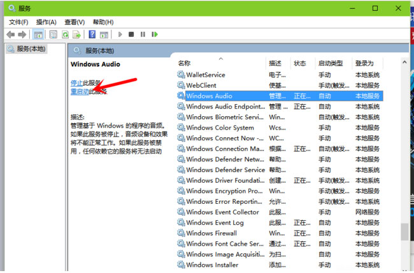
Task: Click the 停止 link to stop the service
Action: 77,83
